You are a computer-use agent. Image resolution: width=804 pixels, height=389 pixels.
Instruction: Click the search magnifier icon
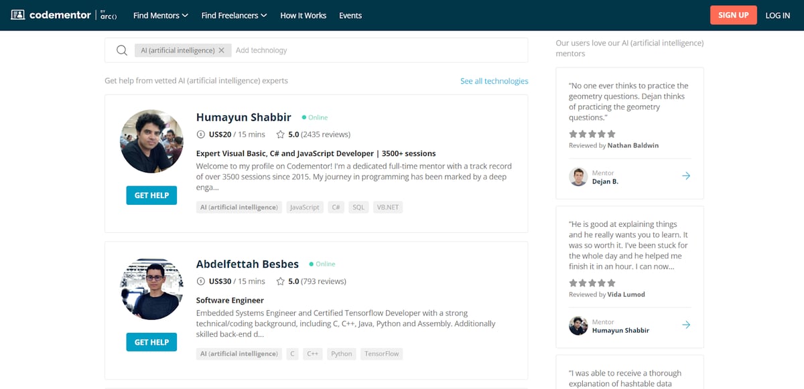[x=122, y=50]
